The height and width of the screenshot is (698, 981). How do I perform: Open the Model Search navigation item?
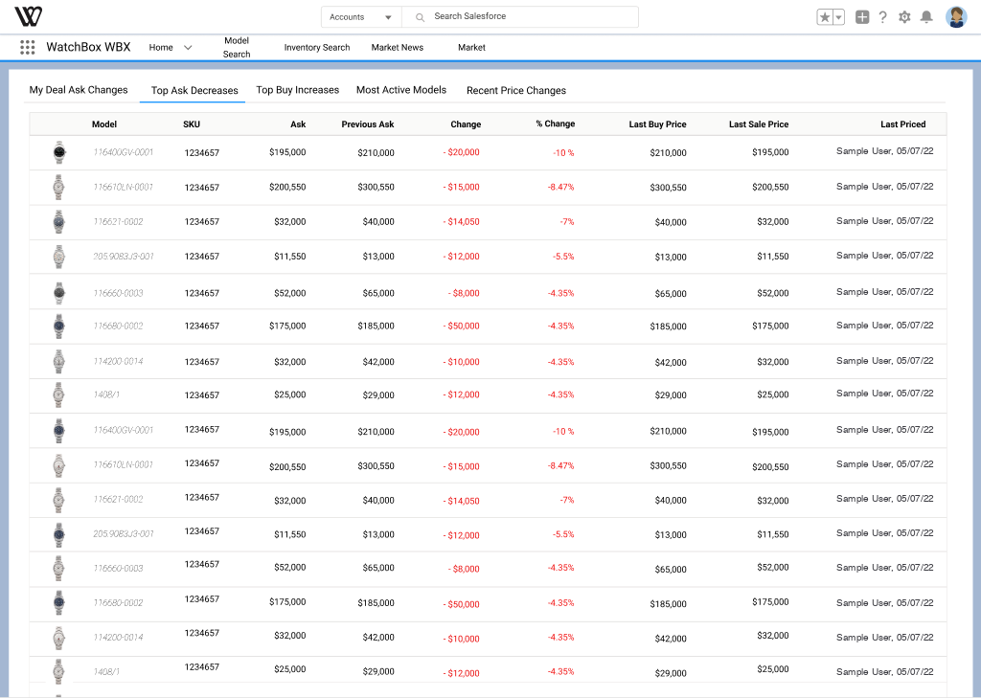click(x=237, y=48)
